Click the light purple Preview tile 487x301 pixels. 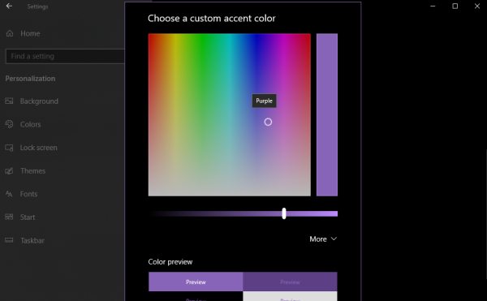tap(196, 282)
